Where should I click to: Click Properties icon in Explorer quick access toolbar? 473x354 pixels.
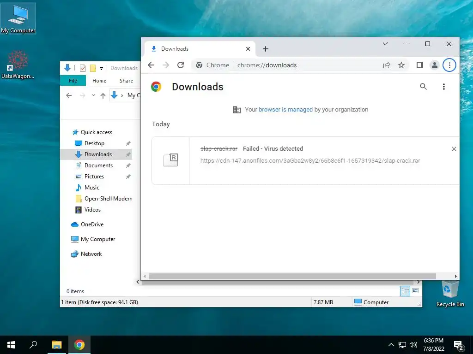point(83,68)
